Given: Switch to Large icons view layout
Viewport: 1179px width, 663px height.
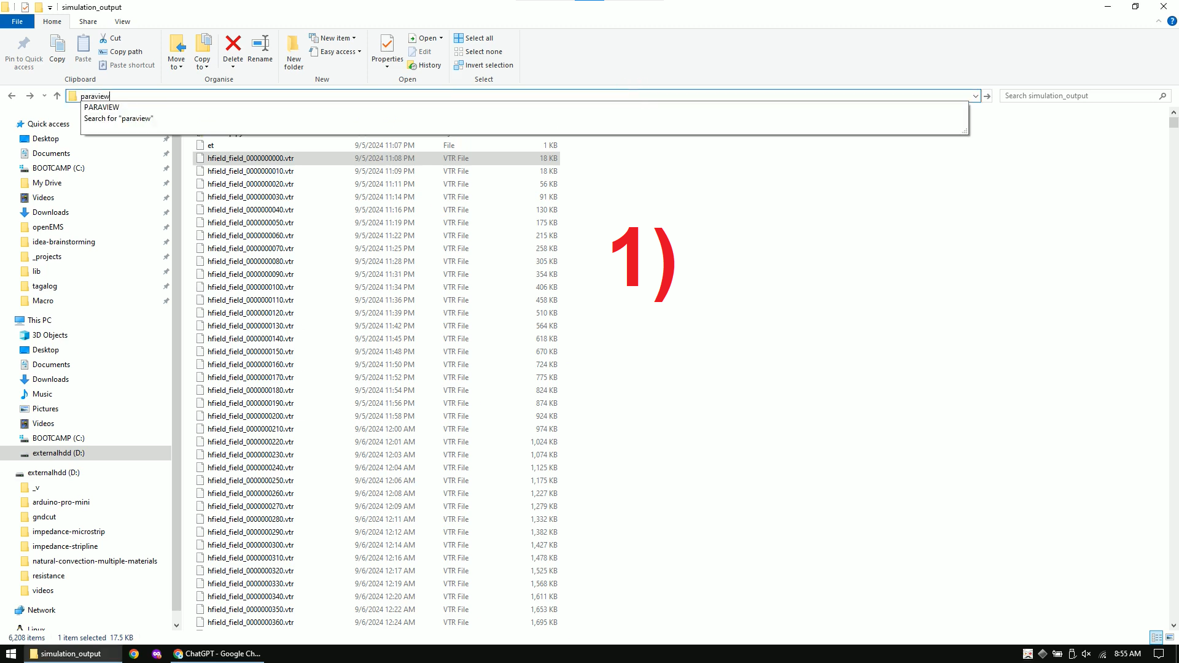Looking at the screenshot, I should (1170, 637).
